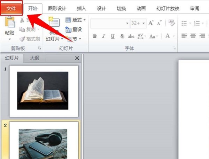The width and height of the screenshot is (209, 159).
Task: Increase font size with larger A icon
Action: point(151,23)
